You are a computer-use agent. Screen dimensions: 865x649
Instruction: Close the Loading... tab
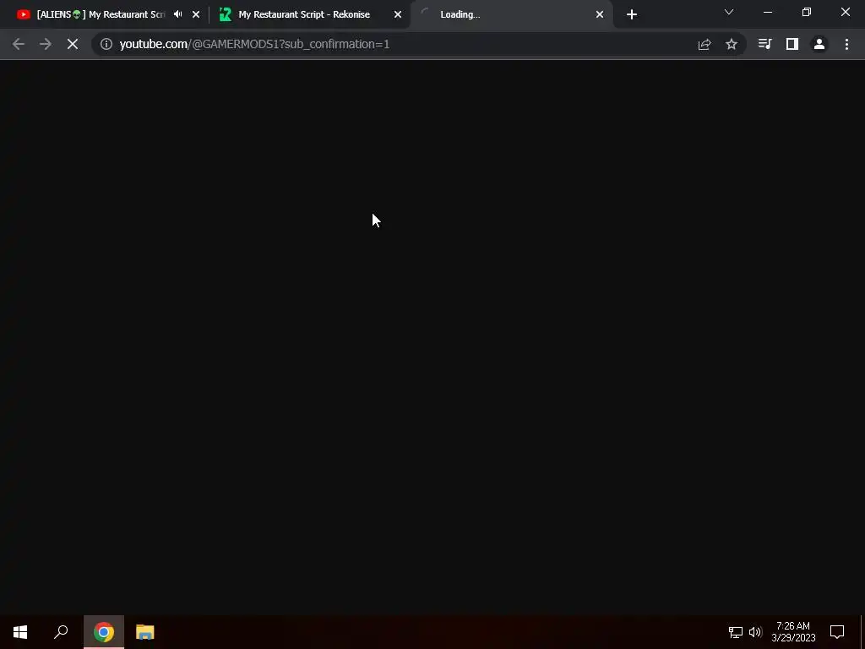[600, 14]
